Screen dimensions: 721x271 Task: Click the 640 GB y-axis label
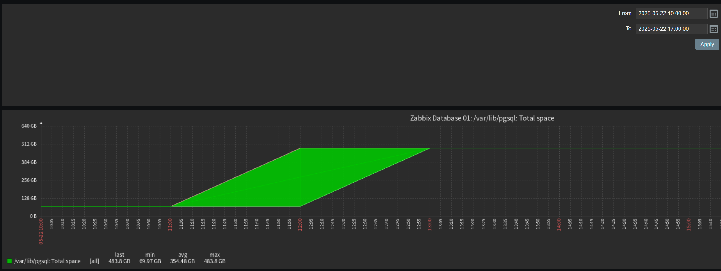29,126
